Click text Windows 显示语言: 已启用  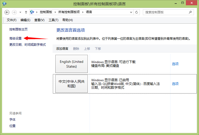pyautogui.click(x=110, y=80)
